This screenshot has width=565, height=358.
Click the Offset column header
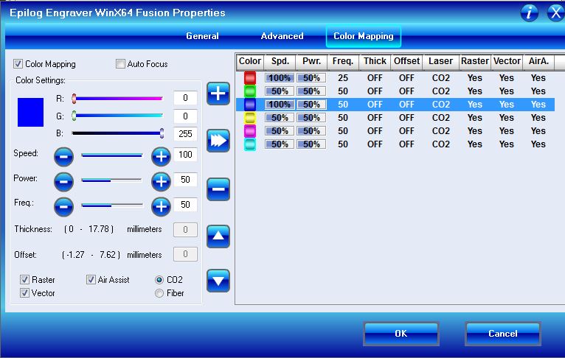407,62
